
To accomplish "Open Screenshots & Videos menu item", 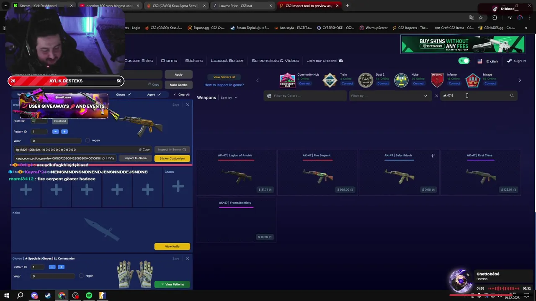I will pos(276,61).
